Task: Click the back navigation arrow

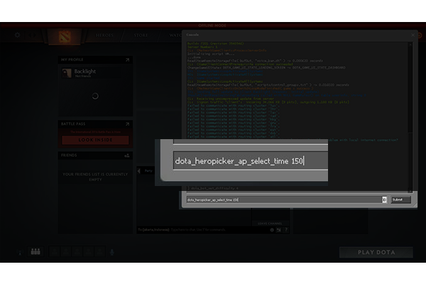Action: [28, 35]
